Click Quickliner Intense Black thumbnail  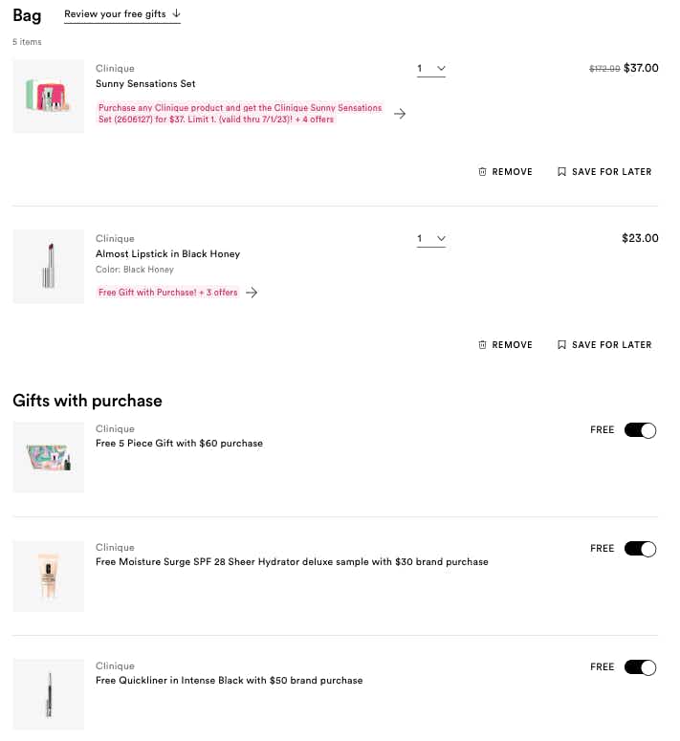pos(48,694)
